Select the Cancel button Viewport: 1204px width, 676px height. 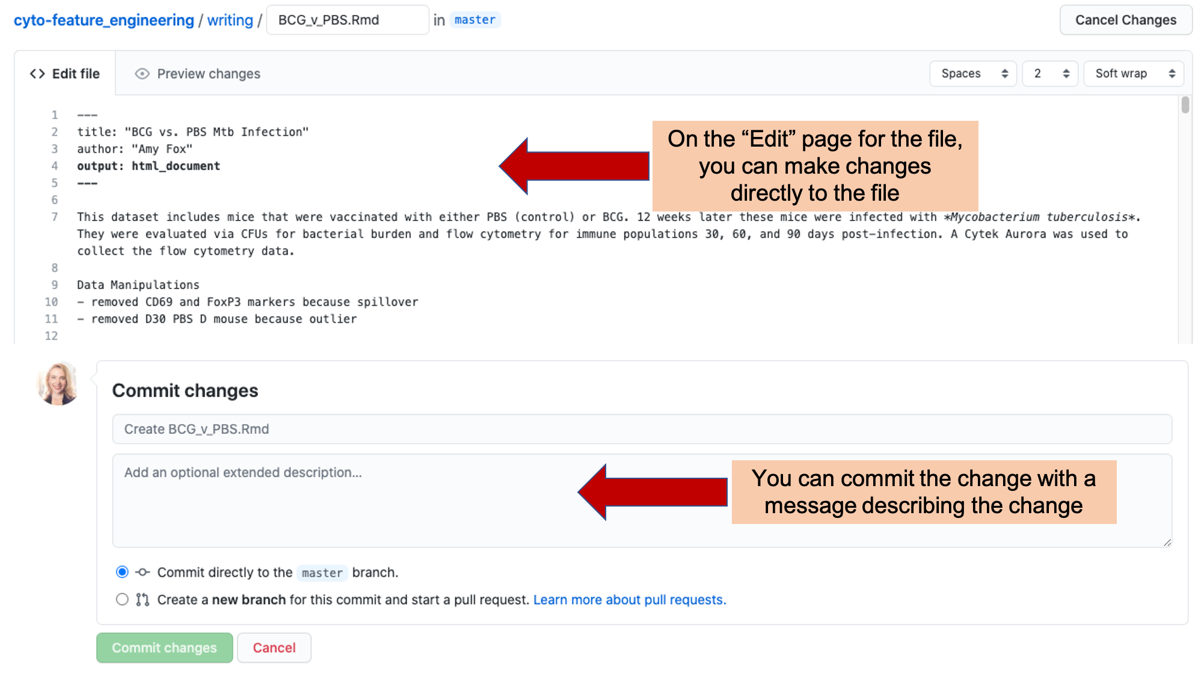pos(274,647)
